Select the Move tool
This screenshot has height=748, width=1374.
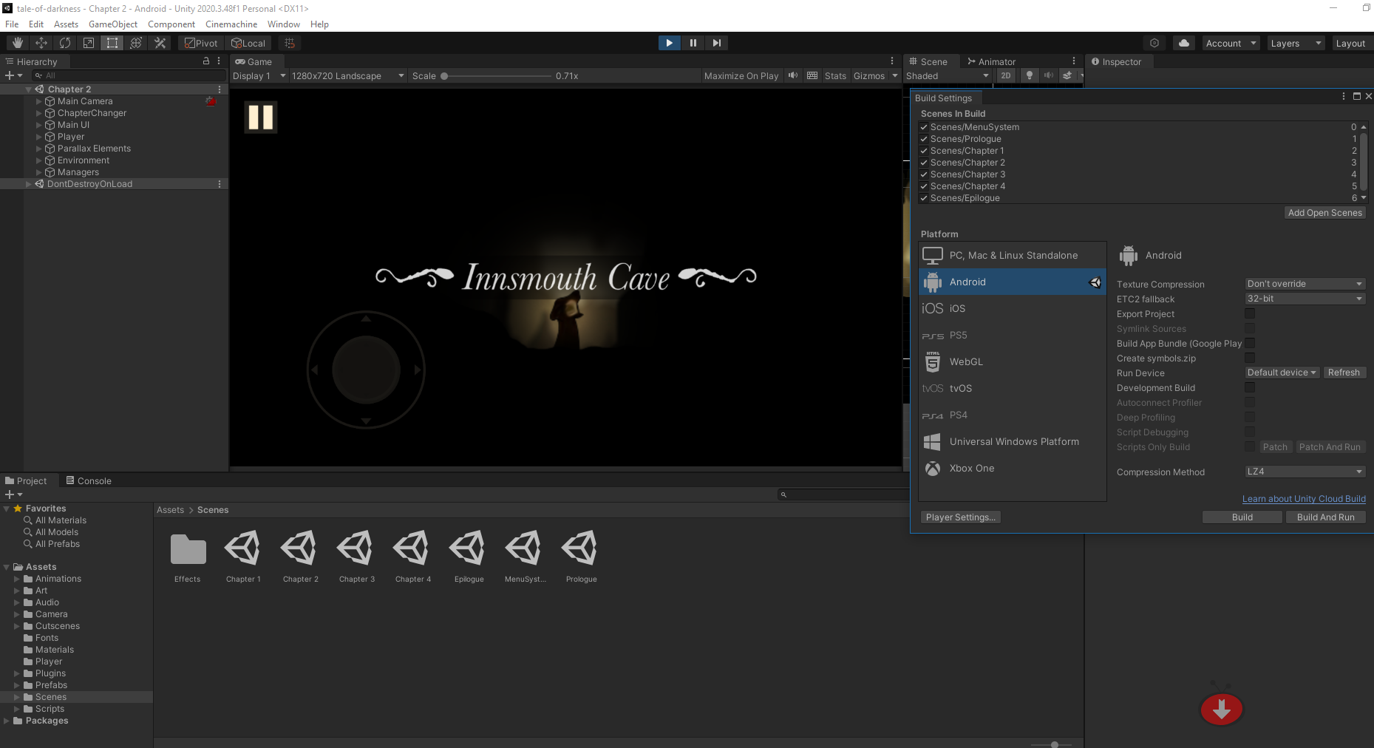[41, 43]
